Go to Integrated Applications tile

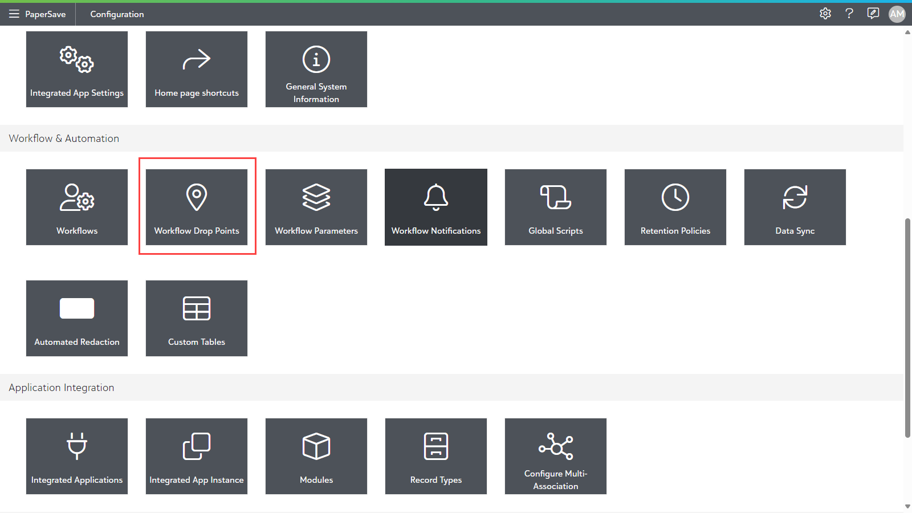click(x=77, y=456)
